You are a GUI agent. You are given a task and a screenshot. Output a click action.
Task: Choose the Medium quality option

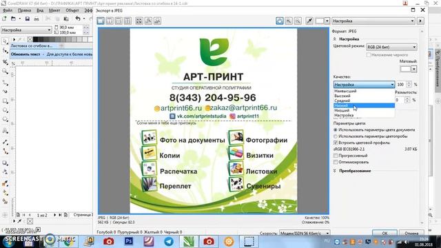point(365,101)
